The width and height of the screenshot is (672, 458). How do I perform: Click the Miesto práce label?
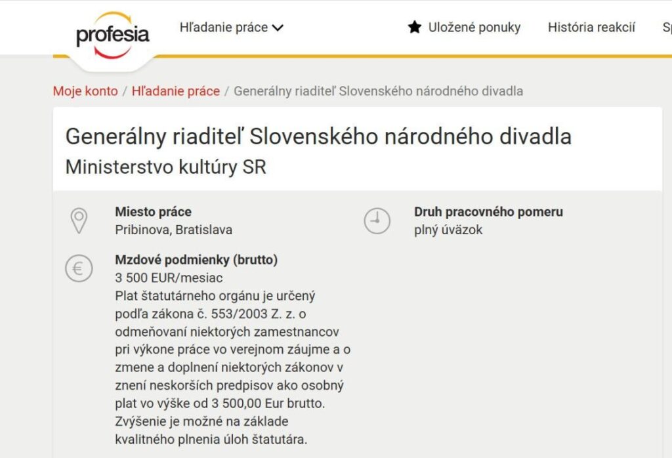tap(154, 212)
